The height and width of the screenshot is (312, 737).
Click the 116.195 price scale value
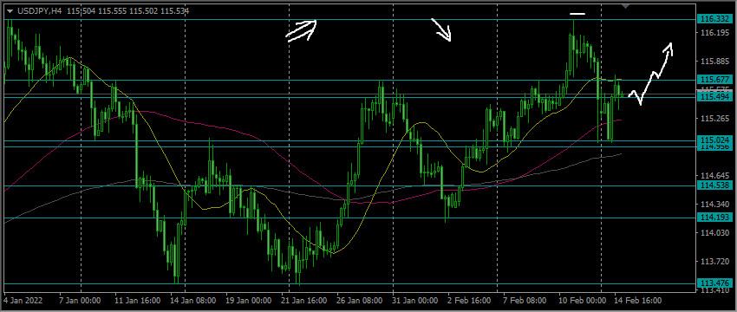point(711,32)
